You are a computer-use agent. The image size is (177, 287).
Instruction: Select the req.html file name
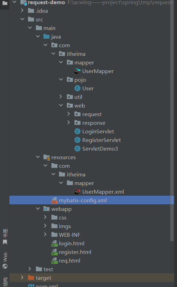(x=70, y=260)
